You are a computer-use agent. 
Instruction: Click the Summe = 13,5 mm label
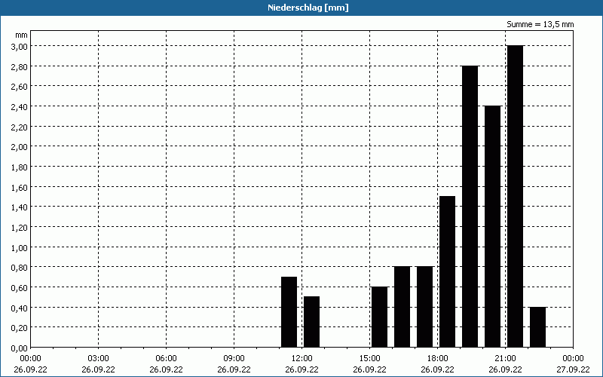tap(540, 24)
